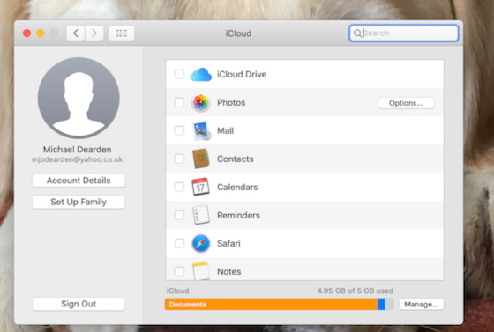This screenshot has height=332, width=494.
Task: Click the Contacts book icon
Action: click(x=201, y=159)
